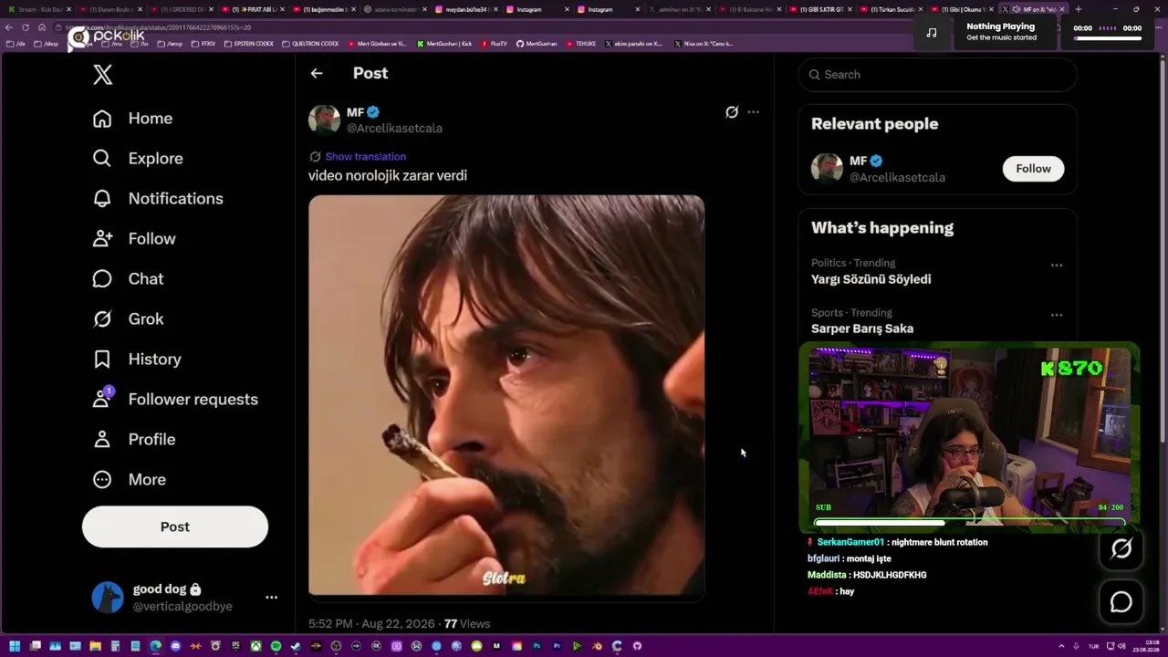Switch to the Türkan Sucuklu YouTube tab

click(x=891, y=9)
